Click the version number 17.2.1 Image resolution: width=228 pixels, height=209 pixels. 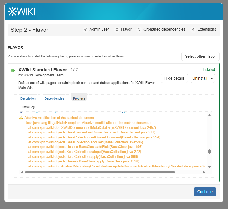76,69
